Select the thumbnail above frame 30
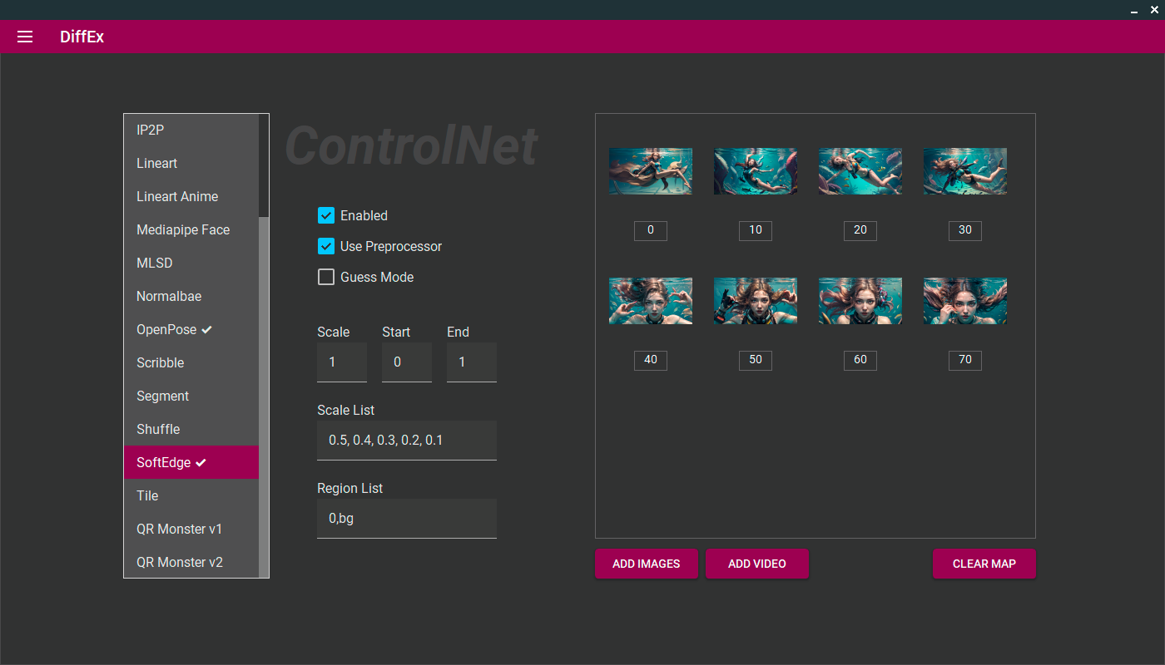 (x=965, y=171)
